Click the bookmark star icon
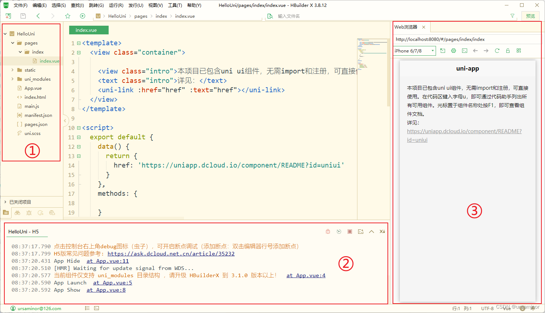The height and width of the screenshot is (313, 545). 68,16
